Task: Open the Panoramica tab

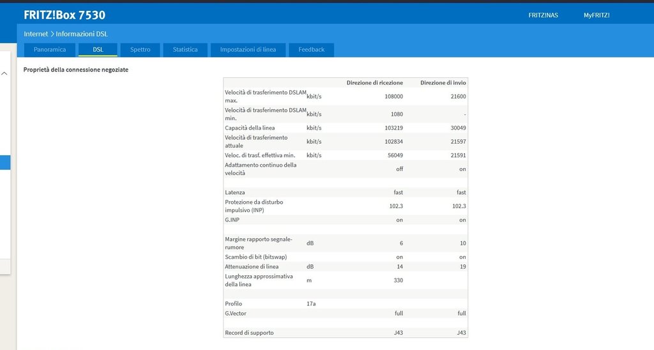Action: tap(50, 50)
